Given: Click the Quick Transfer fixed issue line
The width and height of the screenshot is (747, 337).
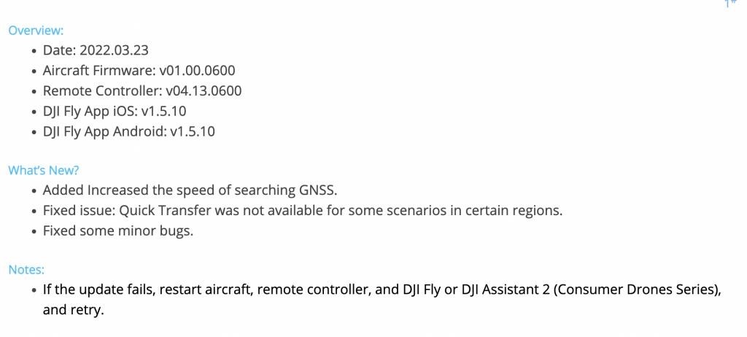Looking at the screenshot, I should (303, 211).
